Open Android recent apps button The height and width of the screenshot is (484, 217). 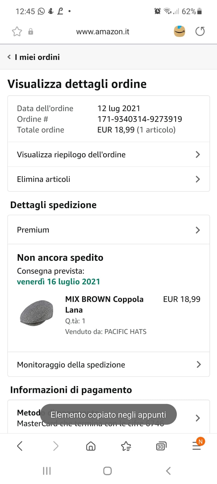pos(47,471)
